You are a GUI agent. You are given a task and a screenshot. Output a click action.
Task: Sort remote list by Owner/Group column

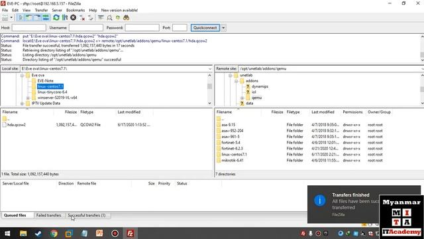click(x=379, y=112)
